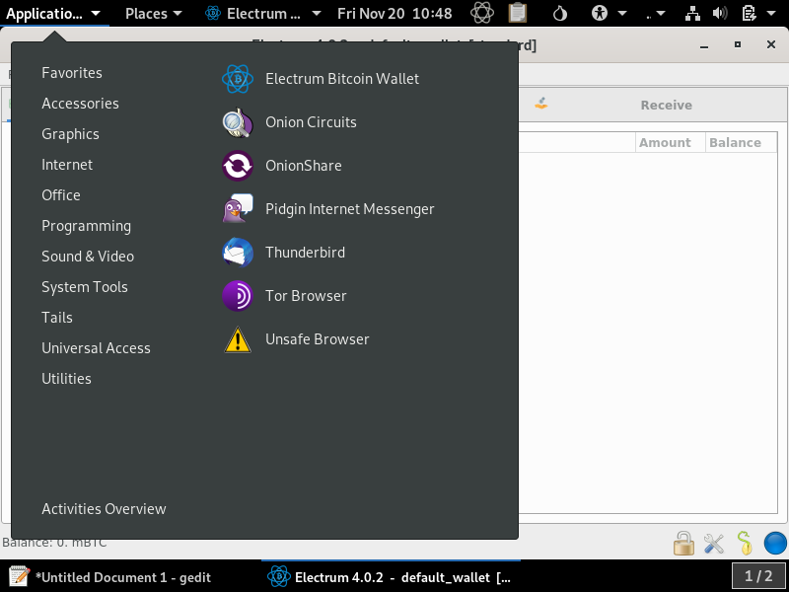Click the Thunderbird label text
This screenshot has height=592, width=789.
(306, 253)
